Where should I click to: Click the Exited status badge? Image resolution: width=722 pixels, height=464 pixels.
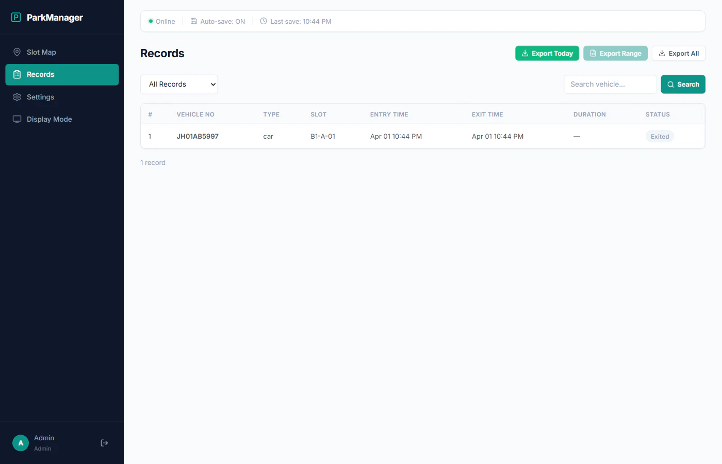point(660,136)
